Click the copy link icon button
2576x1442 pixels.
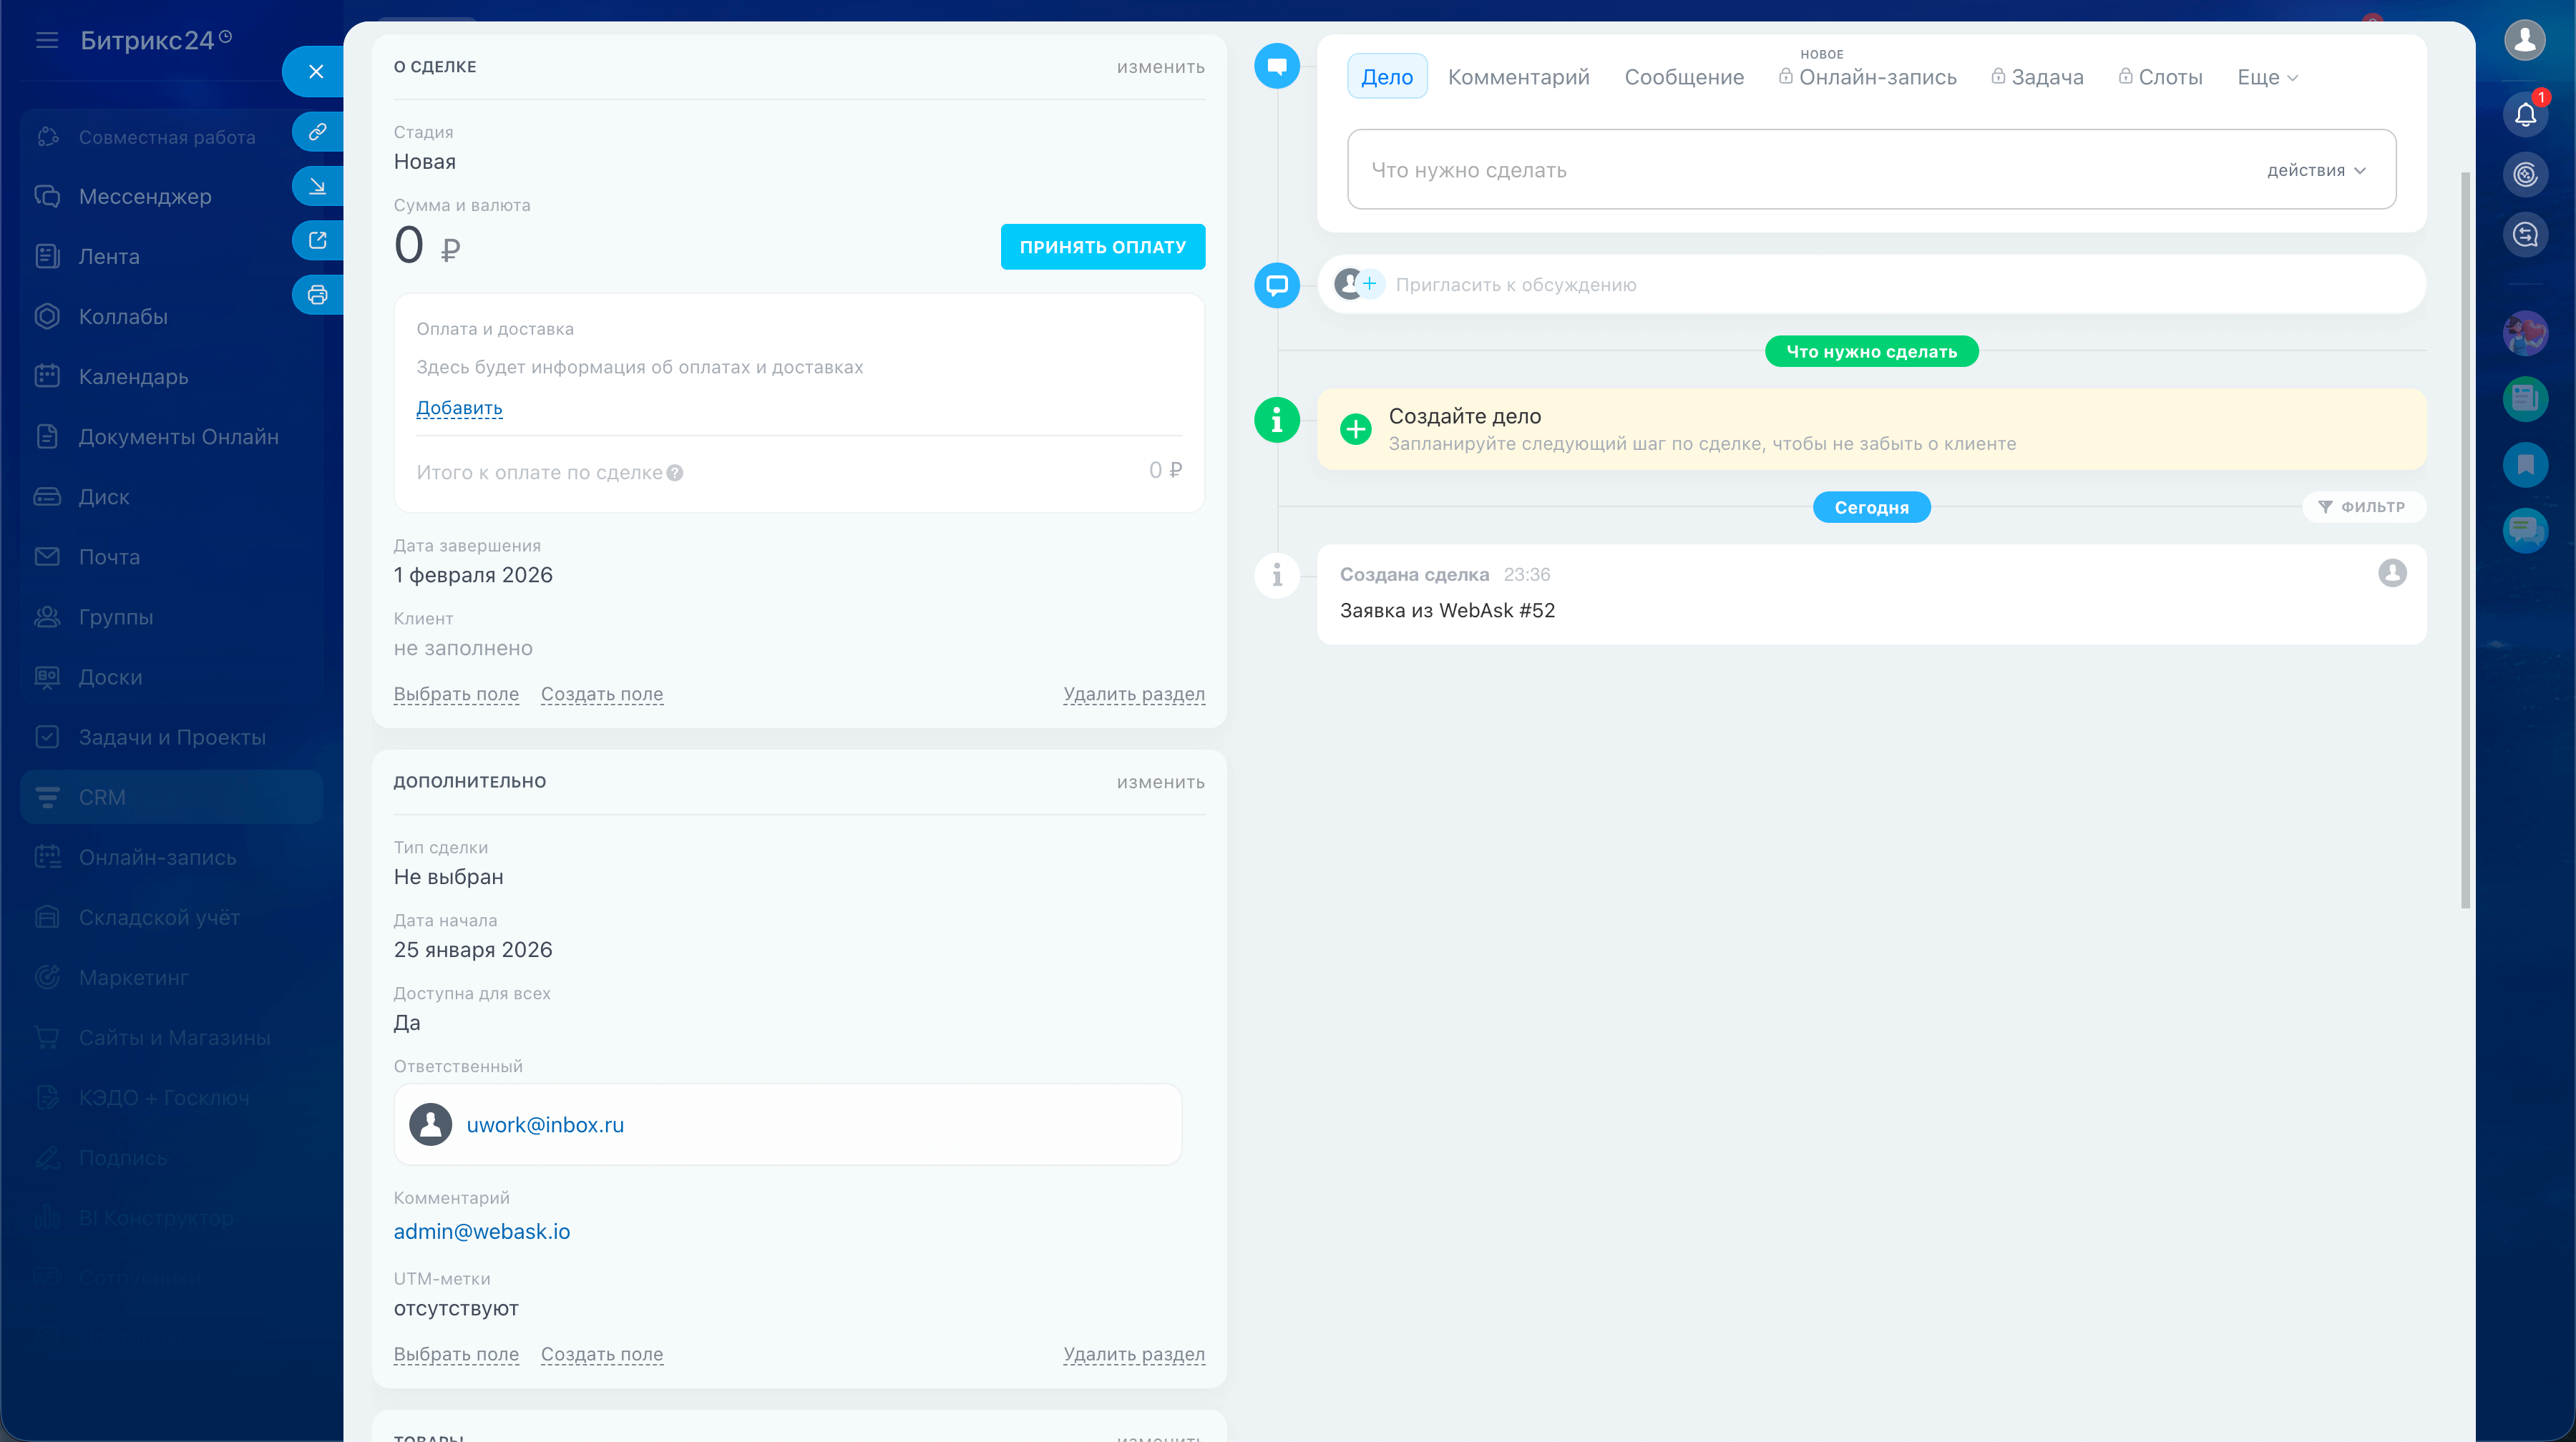coord(317,132)
